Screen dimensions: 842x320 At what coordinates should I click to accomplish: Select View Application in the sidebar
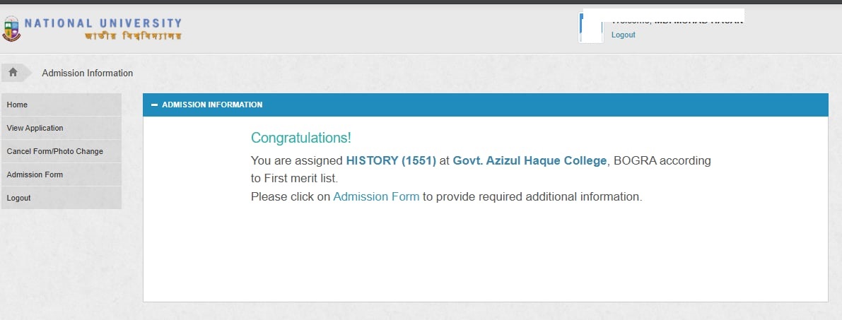(x=35, y=128)
